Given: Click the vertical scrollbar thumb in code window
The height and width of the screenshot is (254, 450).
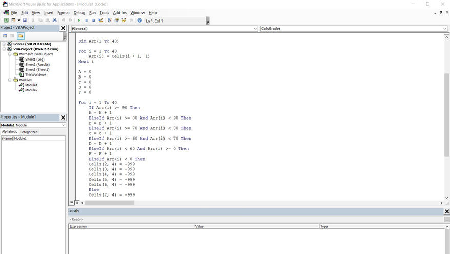Looking at the screenshot, I should 447,115.
